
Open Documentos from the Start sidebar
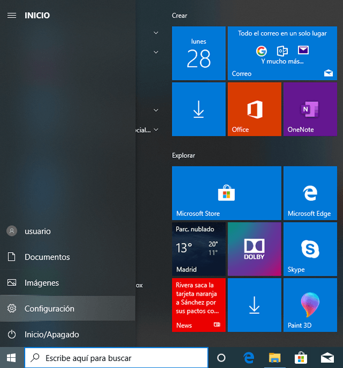coord(67,257)
